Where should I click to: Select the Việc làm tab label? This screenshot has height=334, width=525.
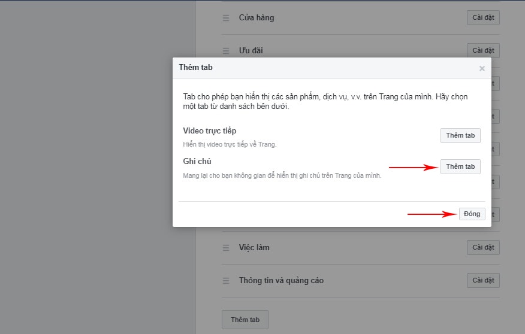tap(255, 248)
